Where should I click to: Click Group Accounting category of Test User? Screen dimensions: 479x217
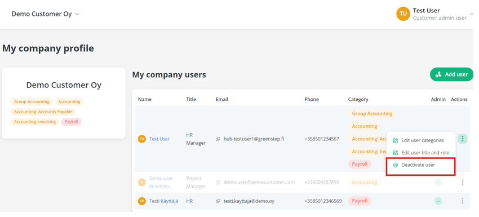[x=372, y=114]
